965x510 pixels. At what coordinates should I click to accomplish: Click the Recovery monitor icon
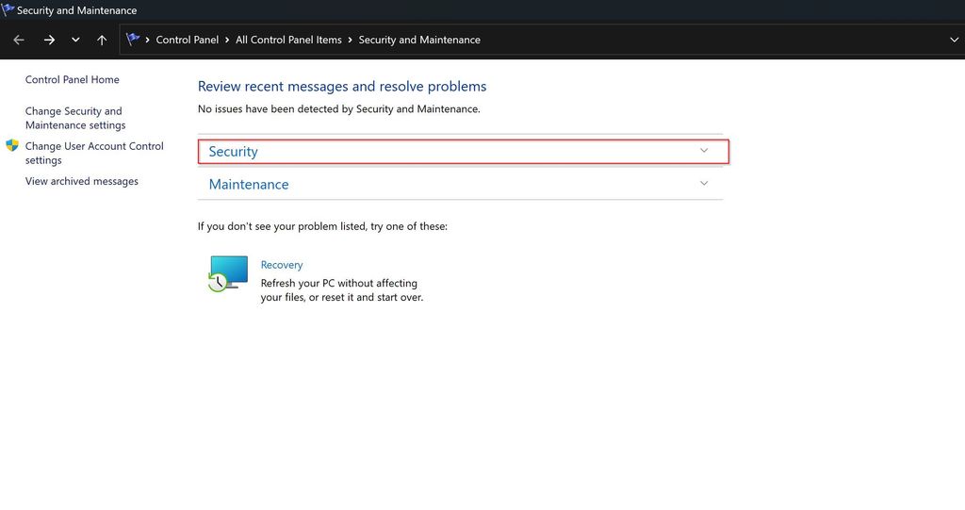tap(228, 273)
